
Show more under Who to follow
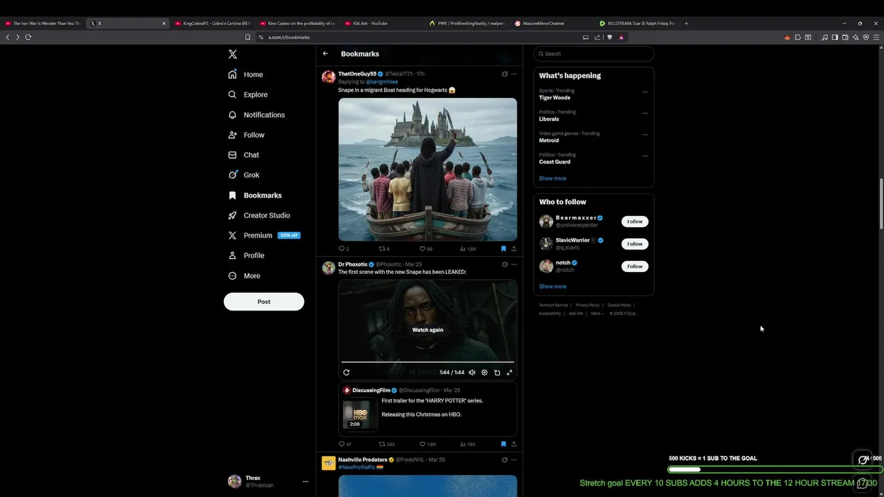pyautogui.click(x=552, y=286)
